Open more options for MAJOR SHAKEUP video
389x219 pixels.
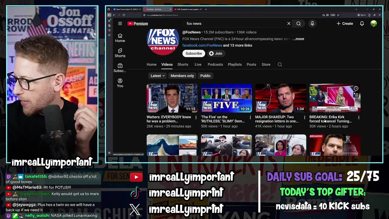305,117
